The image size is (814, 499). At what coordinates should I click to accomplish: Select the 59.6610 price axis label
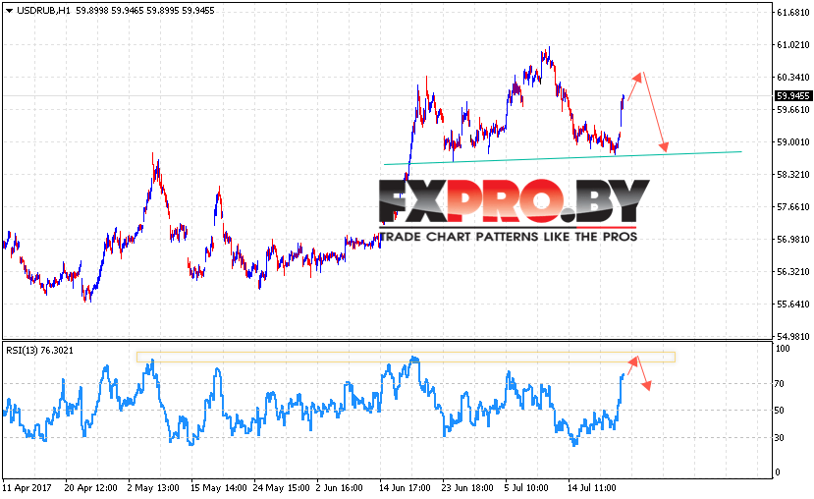point(793,110)
